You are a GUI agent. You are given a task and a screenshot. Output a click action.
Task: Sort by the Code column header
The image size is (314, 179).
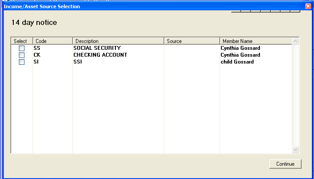pyautogui.click(x=52, y=41)
